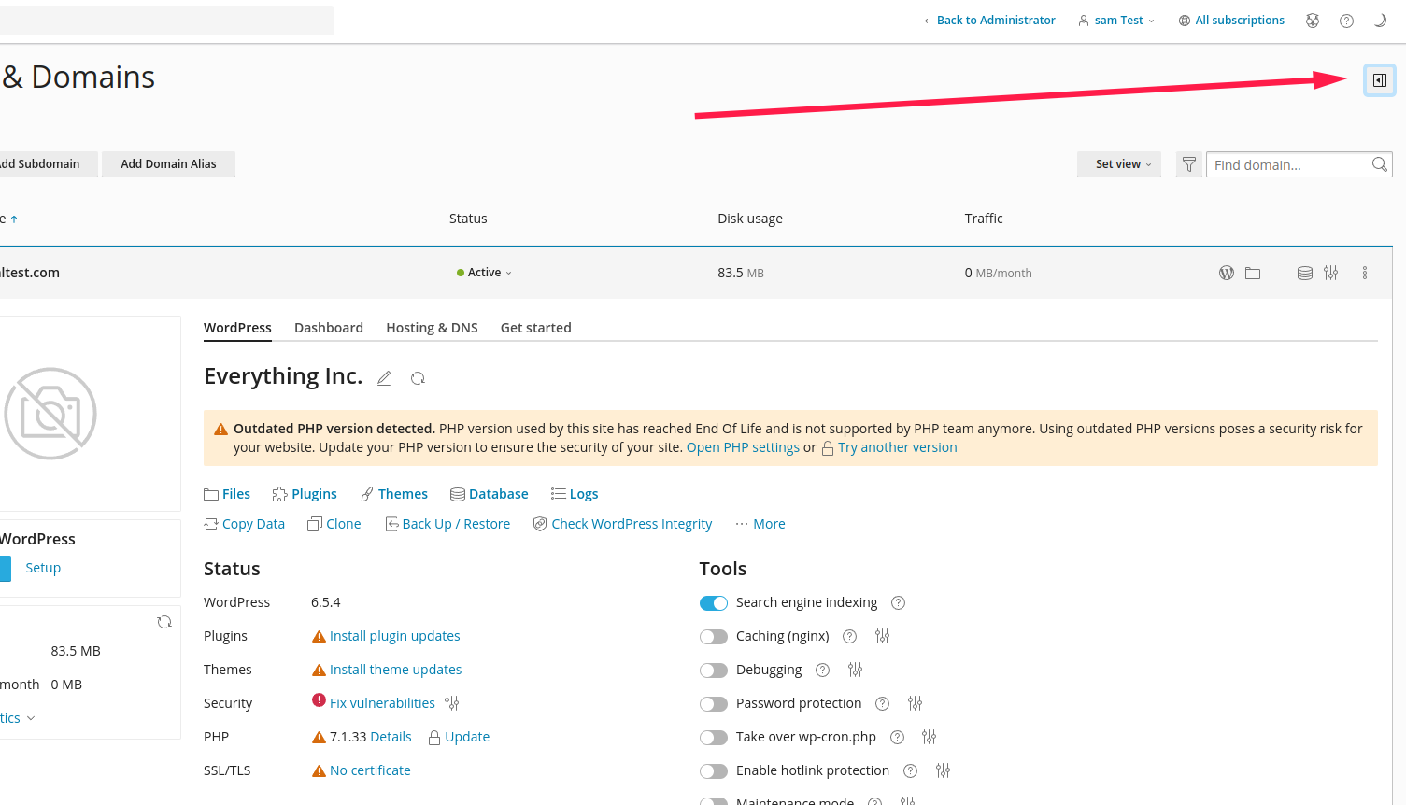Open Security settings sliders icon next to Fix vulnerabilities
The width and height of the screenshot is (1406, 805).
click(452, 703)
